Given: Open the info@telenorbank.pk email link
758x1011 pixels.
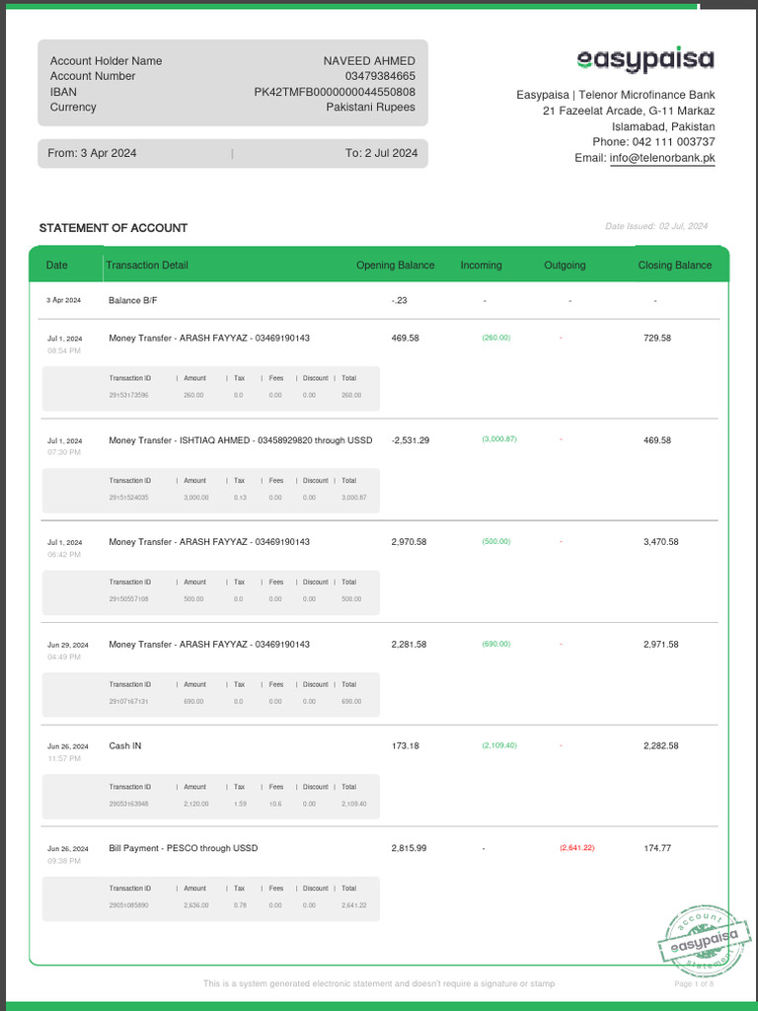Looking at the screenshot, I should (x=661, y=158).
